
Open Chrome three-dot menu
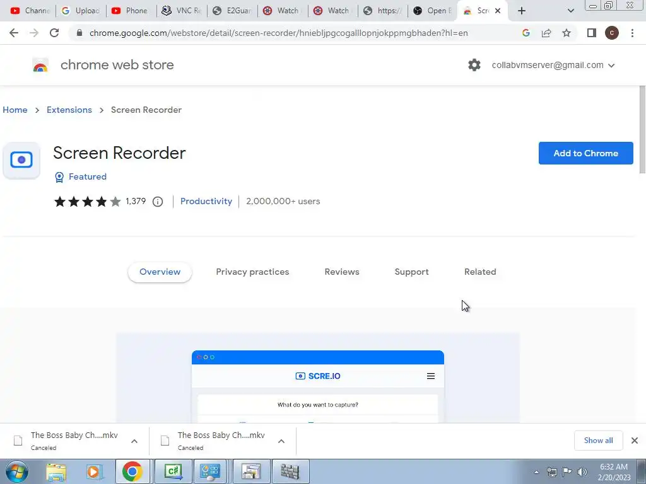point(632,33)
